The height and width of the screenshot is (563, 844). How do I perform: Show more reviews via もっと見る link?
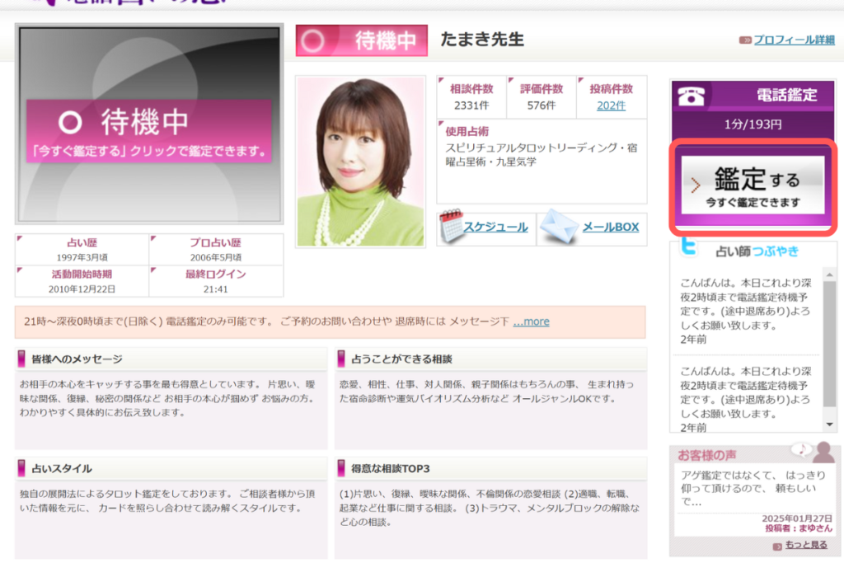[x=807, y=546]
